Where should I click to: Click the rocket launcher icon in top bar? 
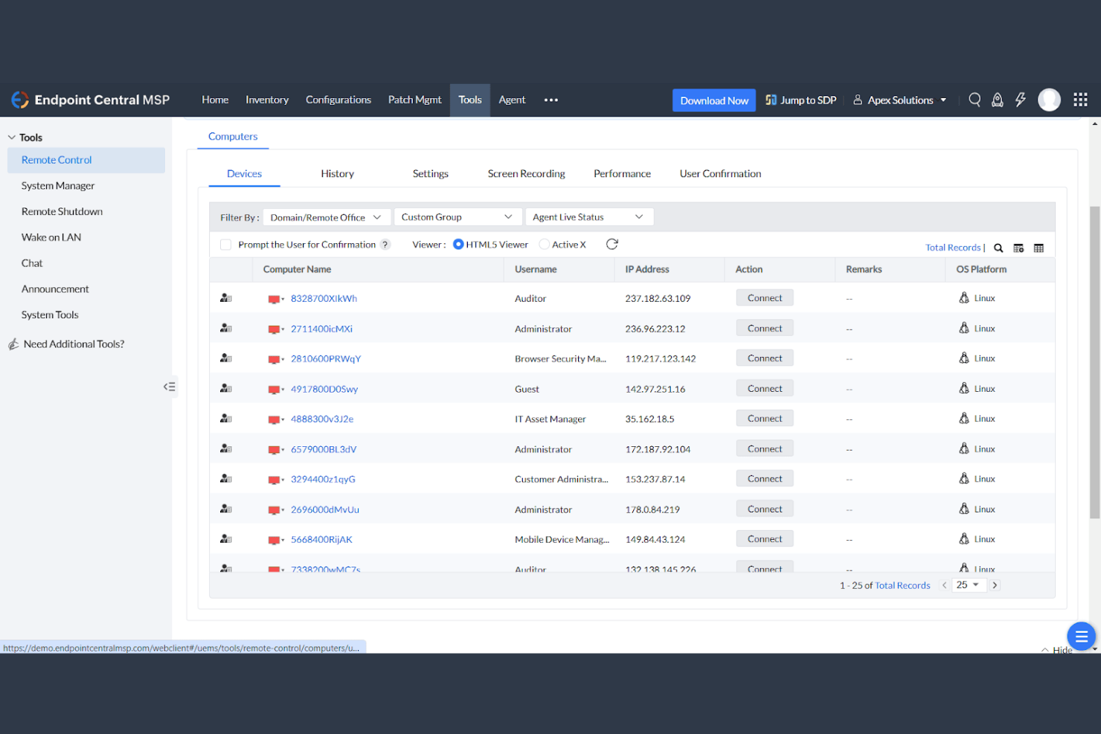tap(997, 99)
